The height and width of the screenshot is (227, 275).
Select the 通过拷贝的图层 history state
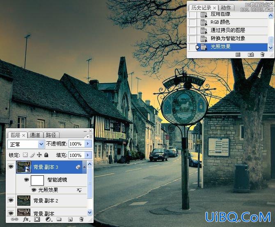(x=232, y=30)
